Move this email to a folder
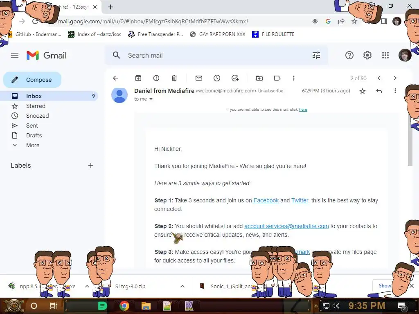The width and height of the screenshot is (419, 314). point(259,78)
